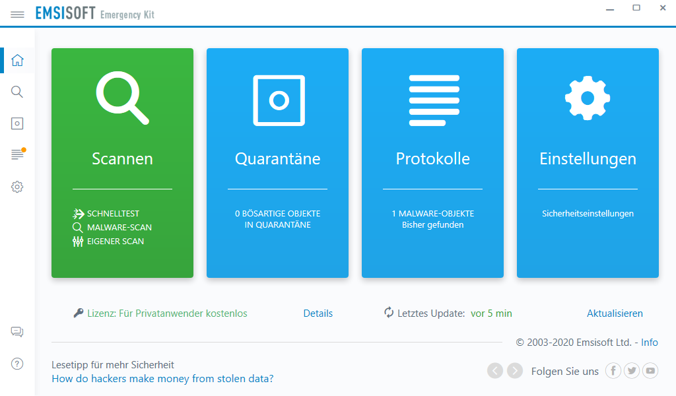Show next reading tip arrow
This screenshot has height=396, width=676.
515,370
